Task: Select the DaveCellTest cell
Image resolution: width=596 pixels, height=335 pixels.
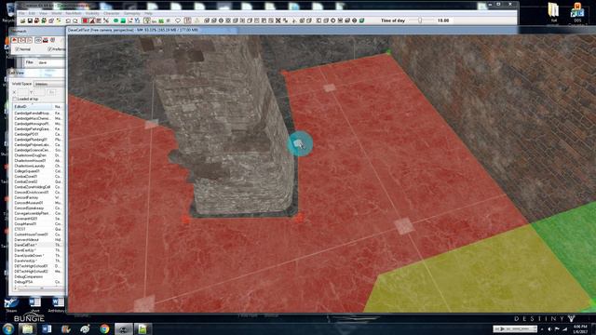Action: (25, 246)
